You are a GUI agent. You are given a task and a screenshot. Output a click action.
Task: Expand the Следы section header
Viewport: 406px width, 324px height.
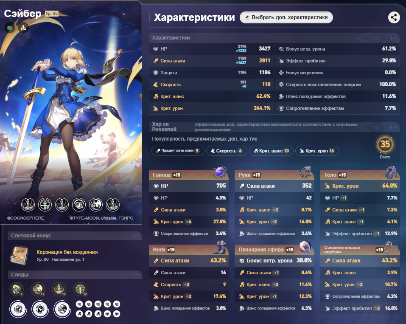(75, 275)
